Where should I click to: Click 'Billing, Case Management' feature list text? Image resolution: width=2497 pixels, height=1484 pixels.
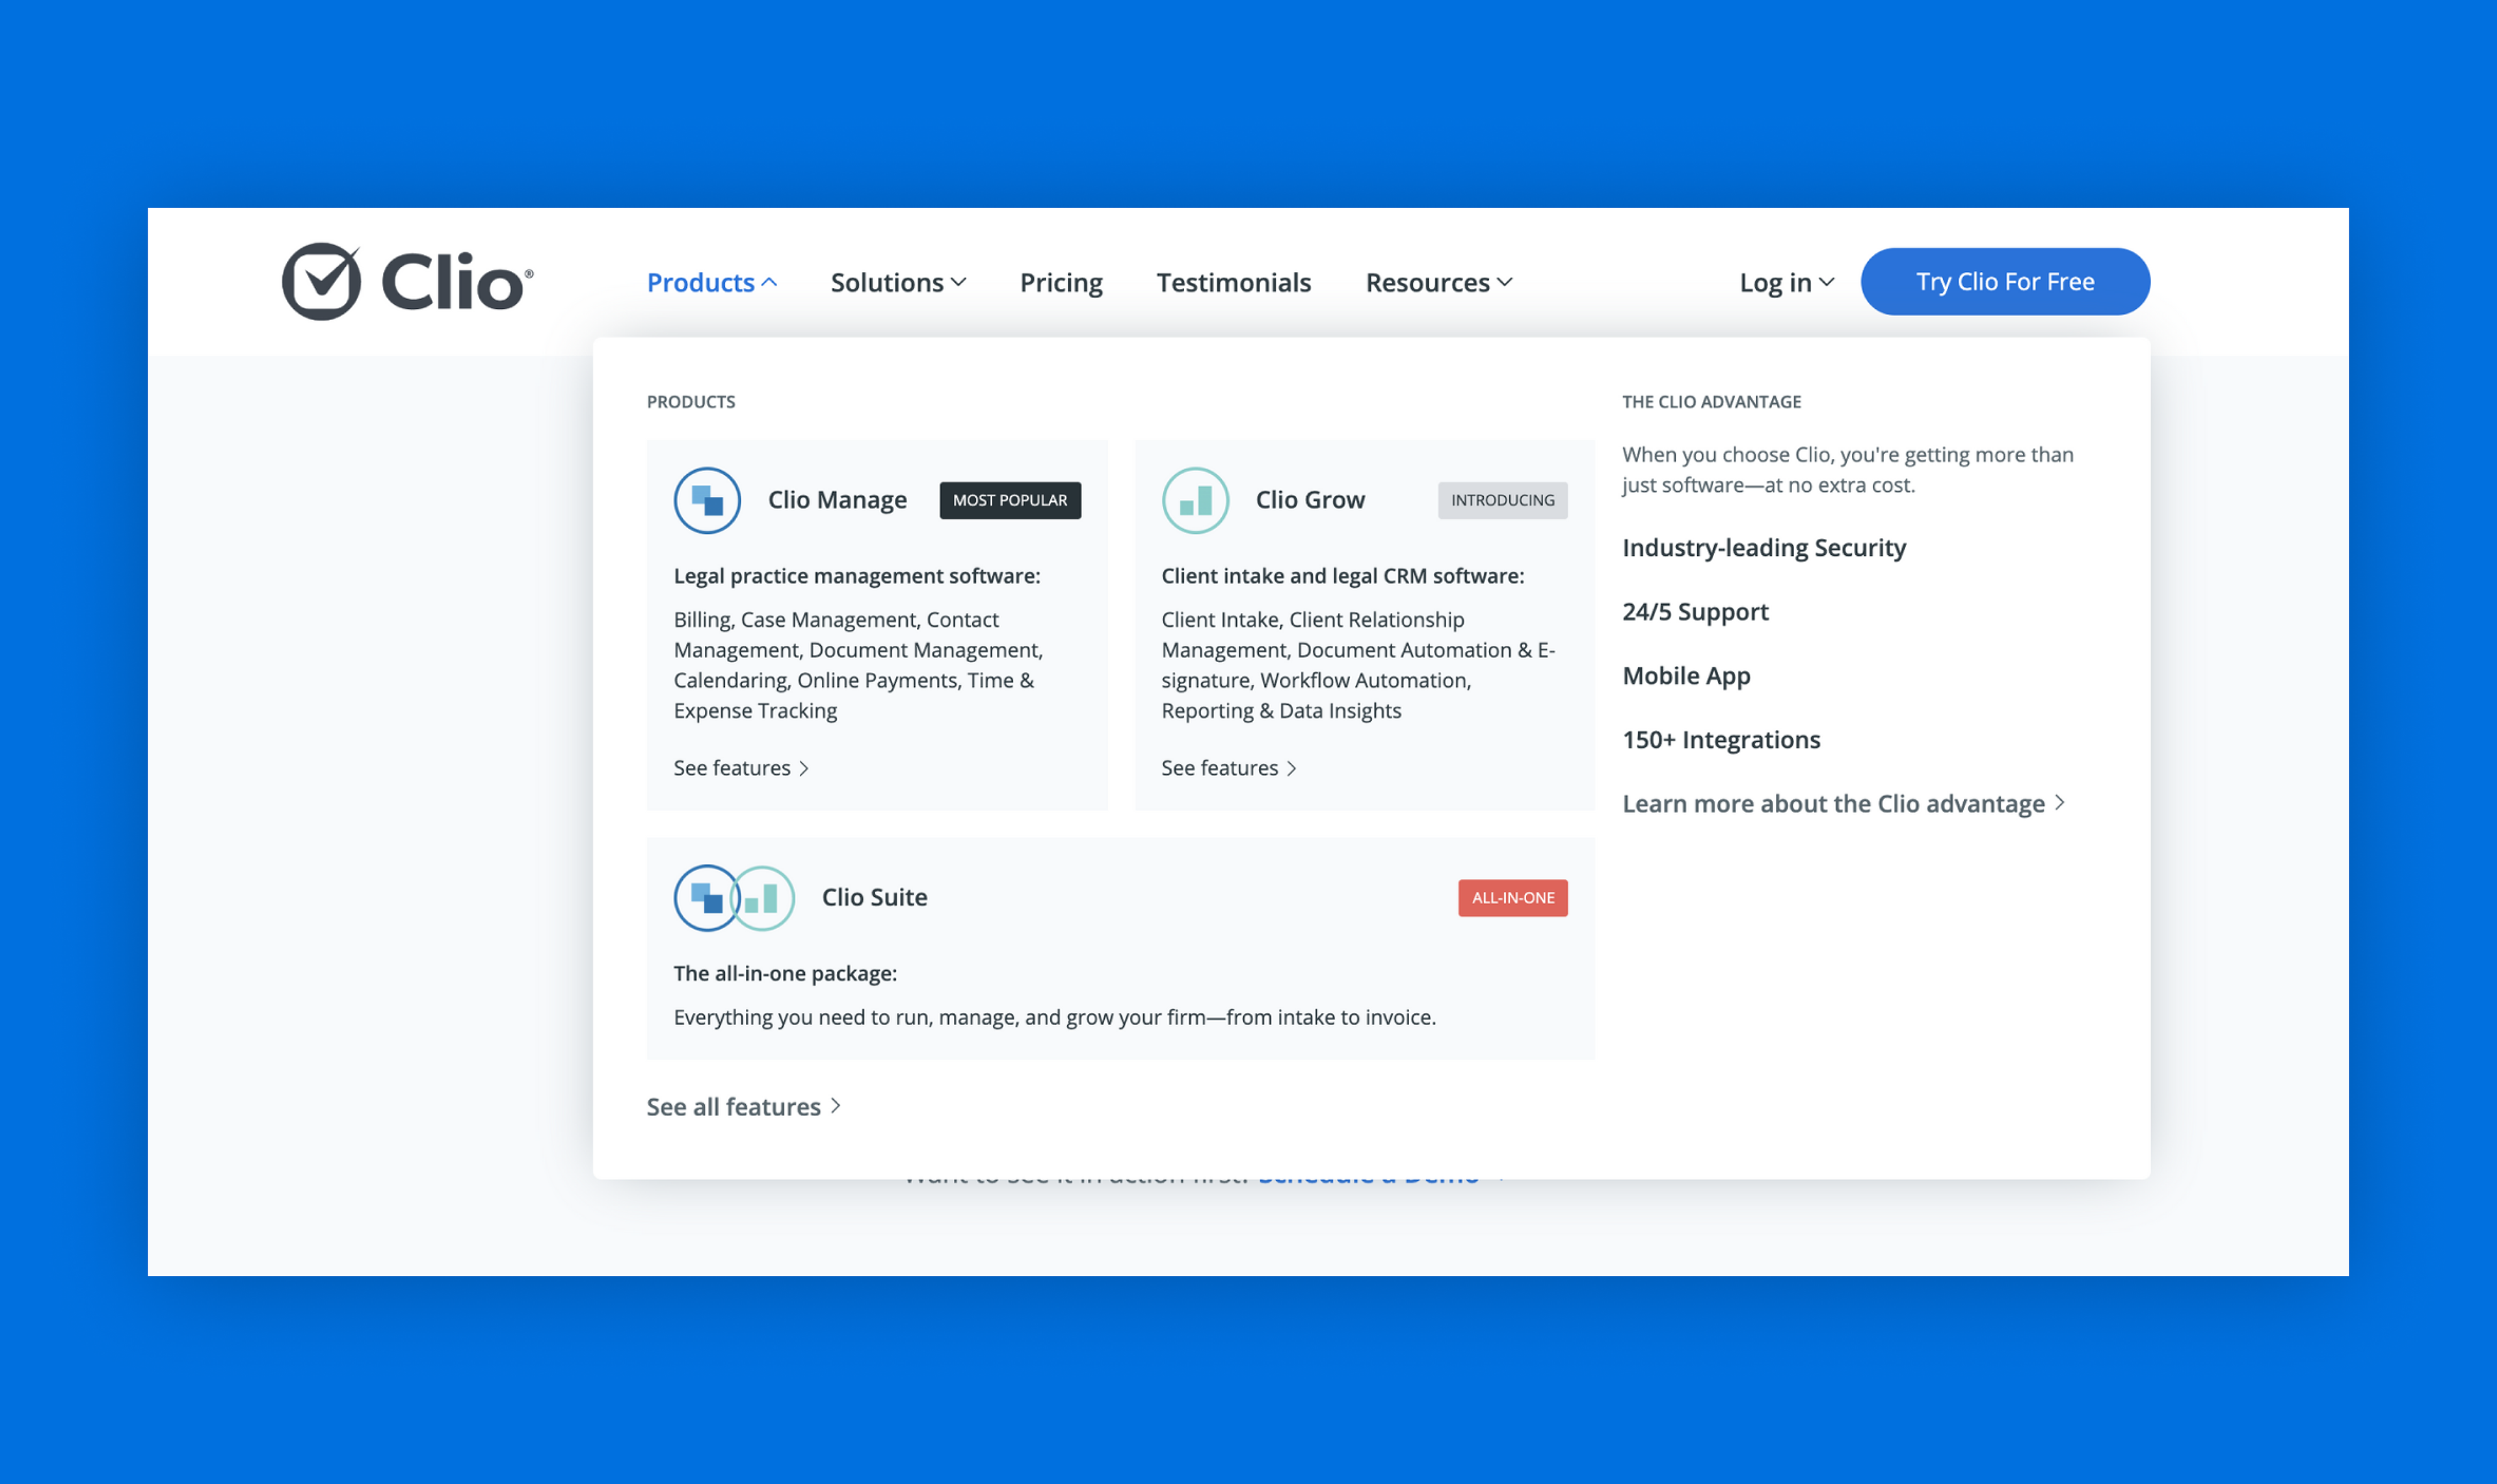point(858,665)
